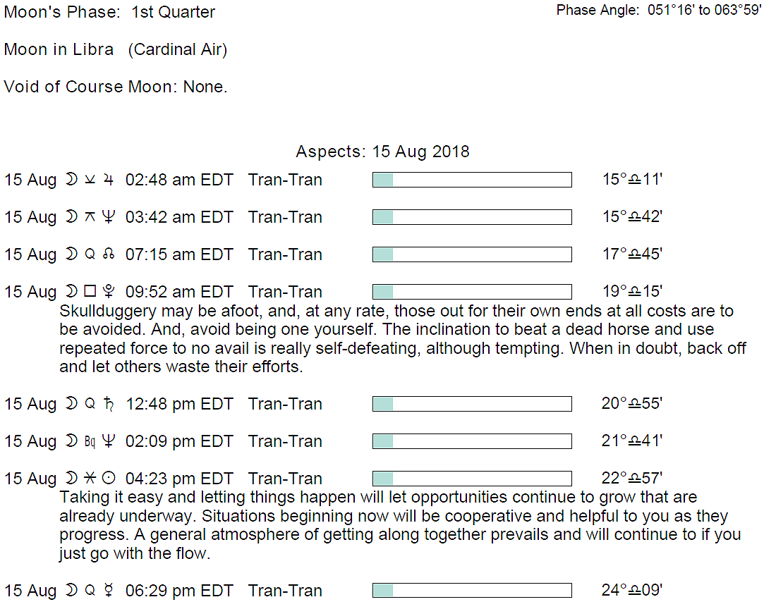Click the Pluto glyph in the 09:52 am row
The image size is (764, 609).
click(108, 293)
